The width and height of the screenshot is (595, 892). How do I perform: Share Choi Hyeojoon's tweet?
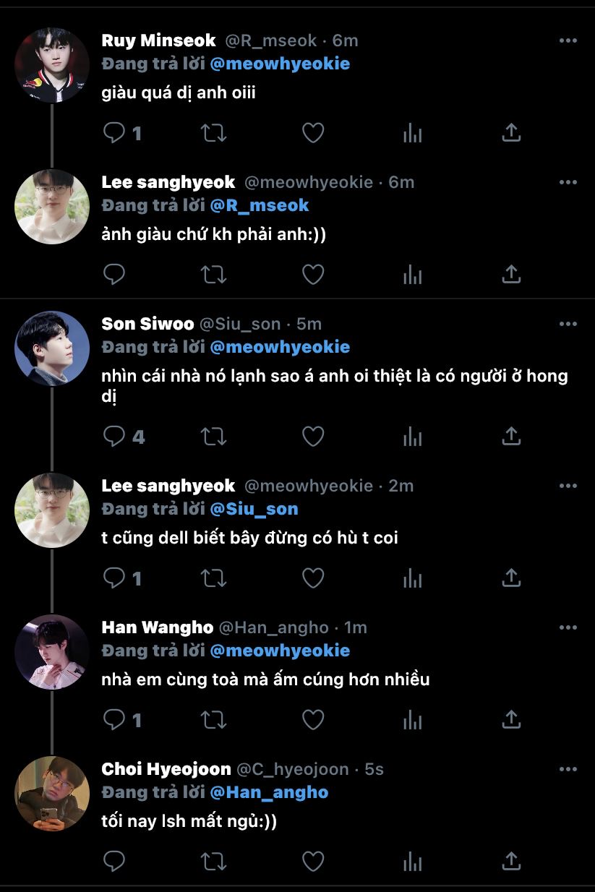tap(511, 862)
